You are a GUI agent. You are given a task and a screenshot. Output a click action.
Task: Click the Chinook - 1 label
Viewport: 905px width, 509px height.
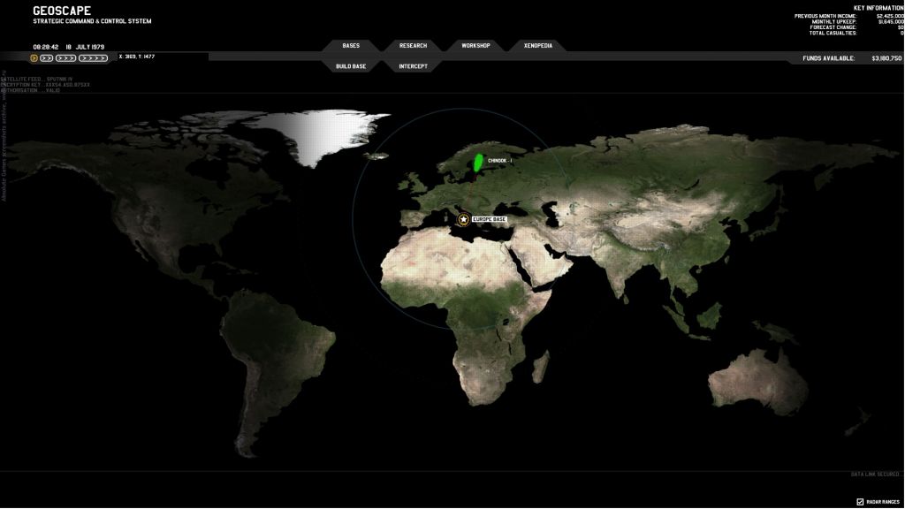click(x=500, y=161)
